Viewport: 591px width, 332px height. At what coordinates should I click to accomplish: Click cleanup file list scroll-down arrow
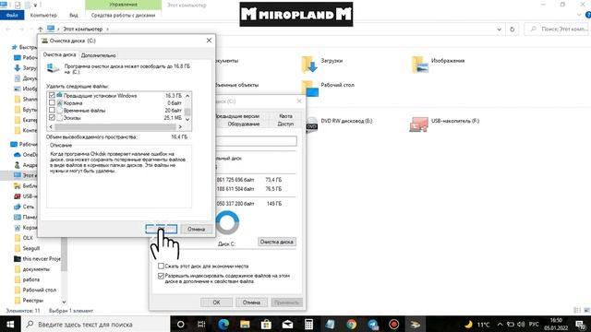[x=187, y=119]
